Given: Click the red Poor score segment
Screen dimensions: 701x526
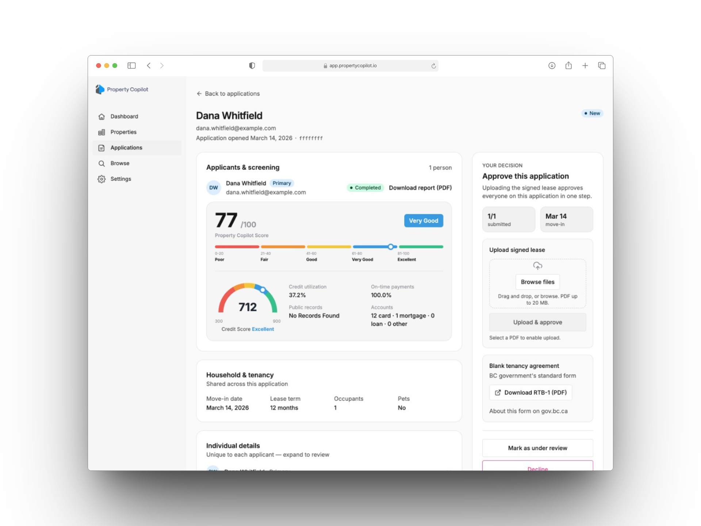Looking at the screenshot, I should pos(237,247).
